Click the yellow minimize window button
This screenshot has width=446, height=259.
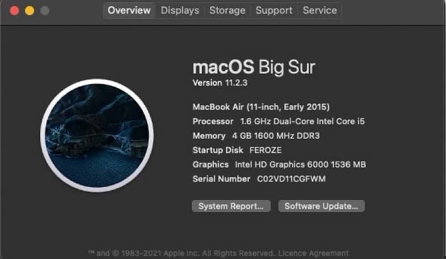pos(30,11)
